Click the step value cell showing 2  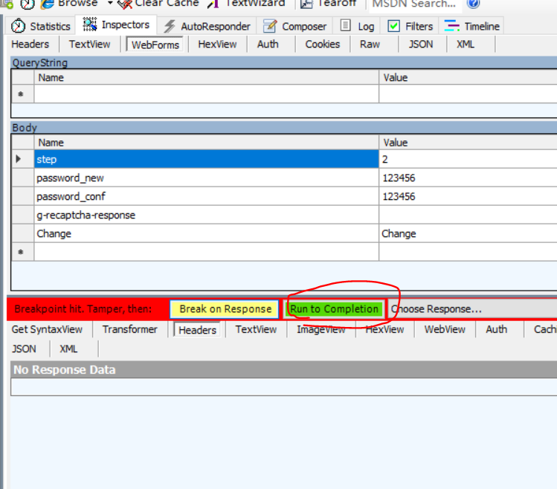click(x=469, y=159)
